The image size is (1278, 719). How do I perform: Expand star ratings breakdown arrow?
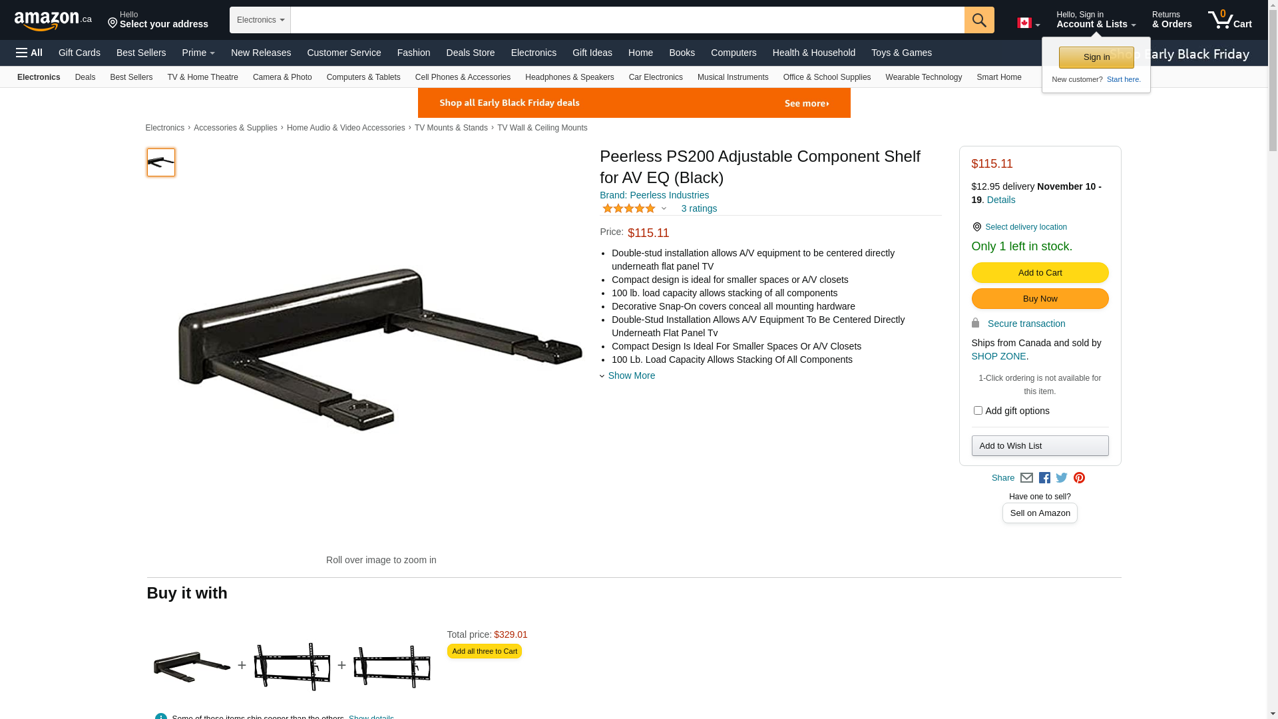coord(664,208)
